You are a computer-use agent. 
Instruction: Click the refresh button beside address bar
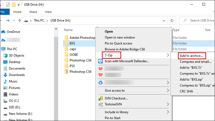pyautogui.click(x=172, y=20)
